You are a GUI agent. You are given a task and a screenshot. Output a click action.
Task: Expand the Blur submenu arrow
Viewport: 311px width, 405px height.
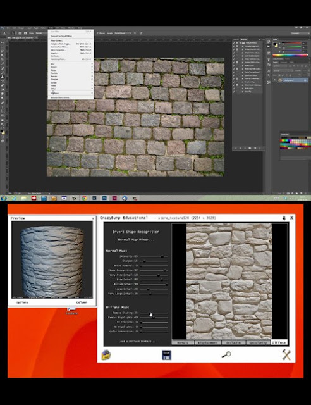[x=92, y=63]
